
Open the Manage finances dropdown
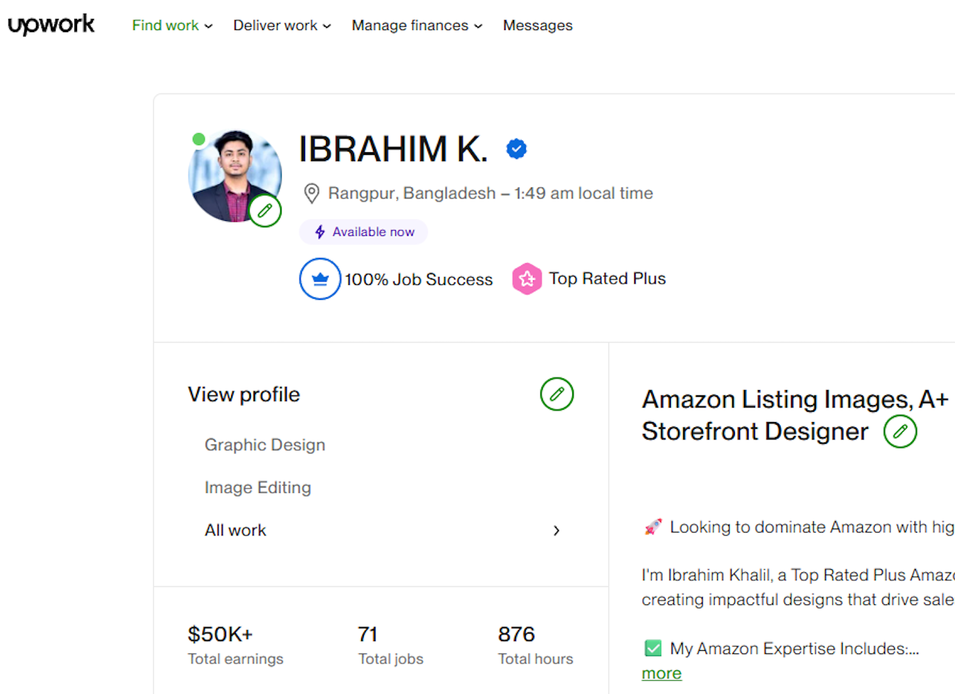(x=417, y=25)
